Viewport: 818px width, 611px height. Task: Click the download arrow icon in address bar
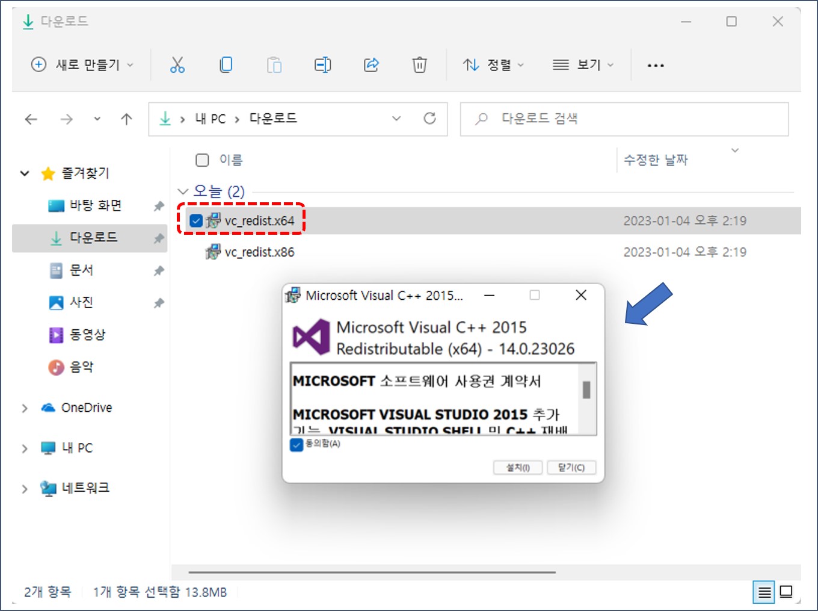(x=165, y=119)
